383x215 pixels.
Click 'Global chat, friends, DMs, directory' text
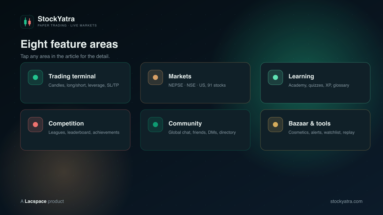[202, 133]
